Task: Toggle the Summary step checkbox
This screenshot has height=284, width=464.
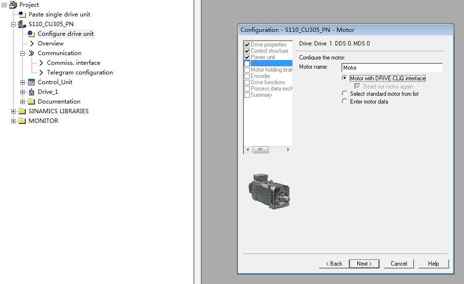Action: pyautogui.click(x=247, y=95)
